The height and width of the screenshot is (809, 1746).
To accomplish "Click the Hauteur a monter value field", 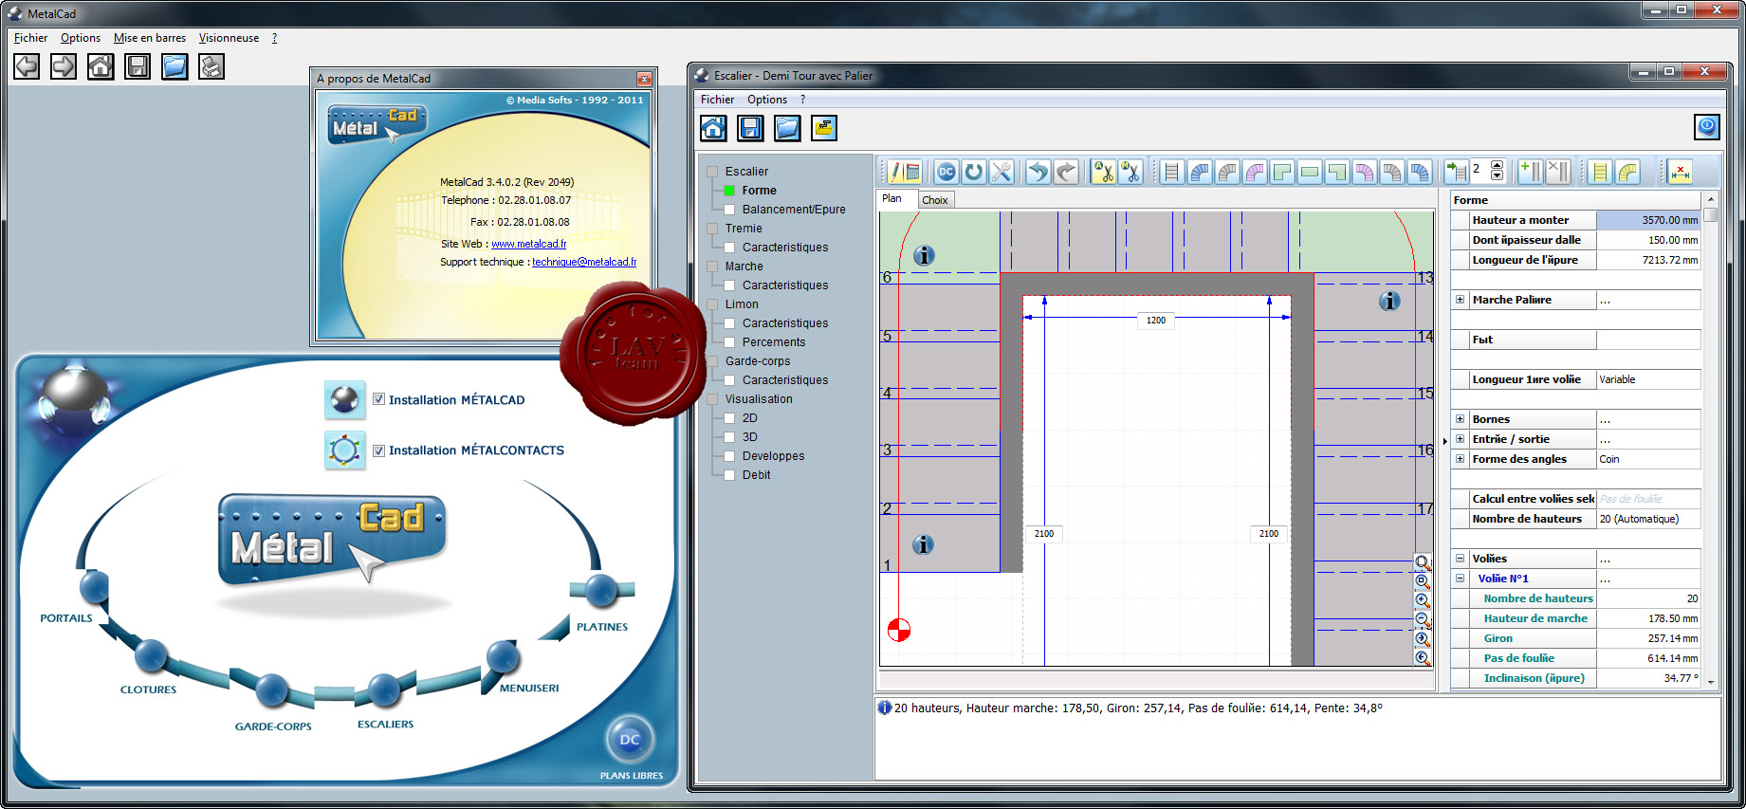I will [1648, 220].
